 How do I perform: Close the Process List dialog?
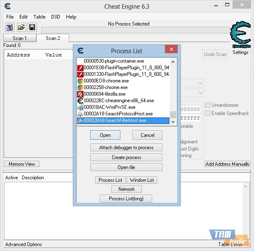coord(172,49)
